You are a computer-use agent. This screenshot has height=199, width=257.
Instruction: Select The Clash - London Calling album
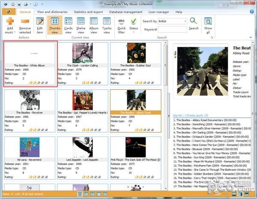pyautogui.click(x=83, y=64)
